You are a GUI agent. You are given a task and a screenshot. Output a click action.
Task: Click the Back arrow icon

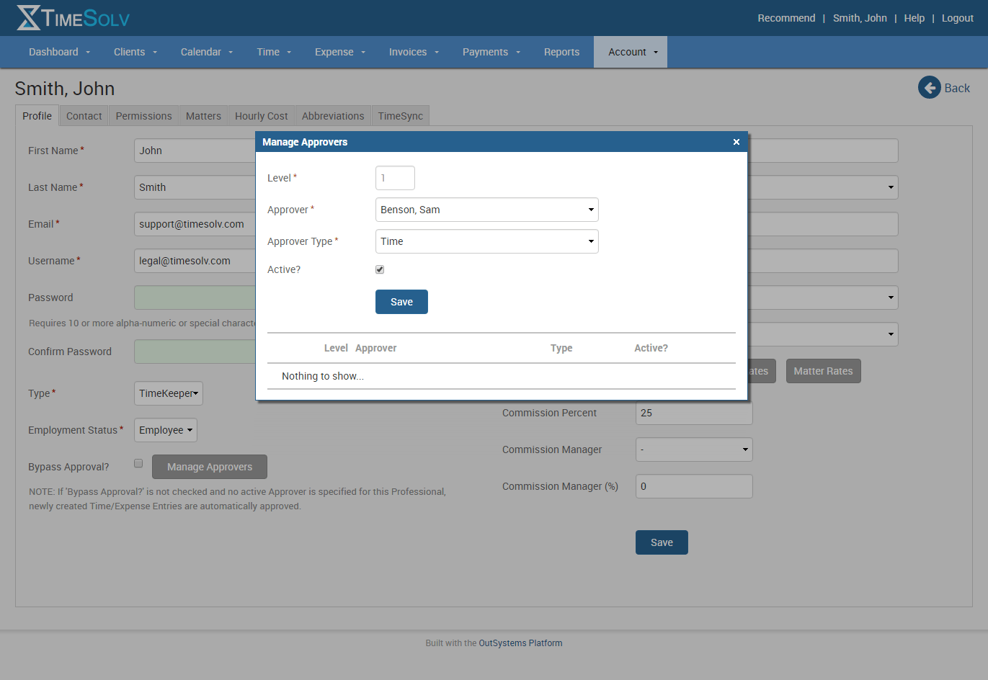point(929,87)
